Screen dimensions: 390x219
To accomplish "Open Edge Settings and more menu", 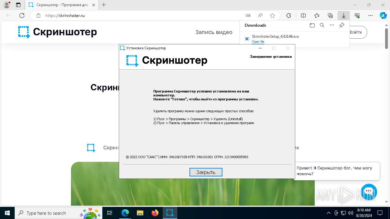I will [x=370, y=16].
